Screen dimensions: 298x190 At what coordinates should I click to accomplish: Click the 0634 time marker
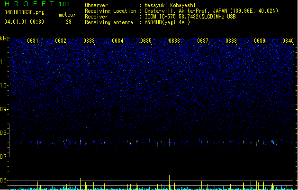(117, 41)
